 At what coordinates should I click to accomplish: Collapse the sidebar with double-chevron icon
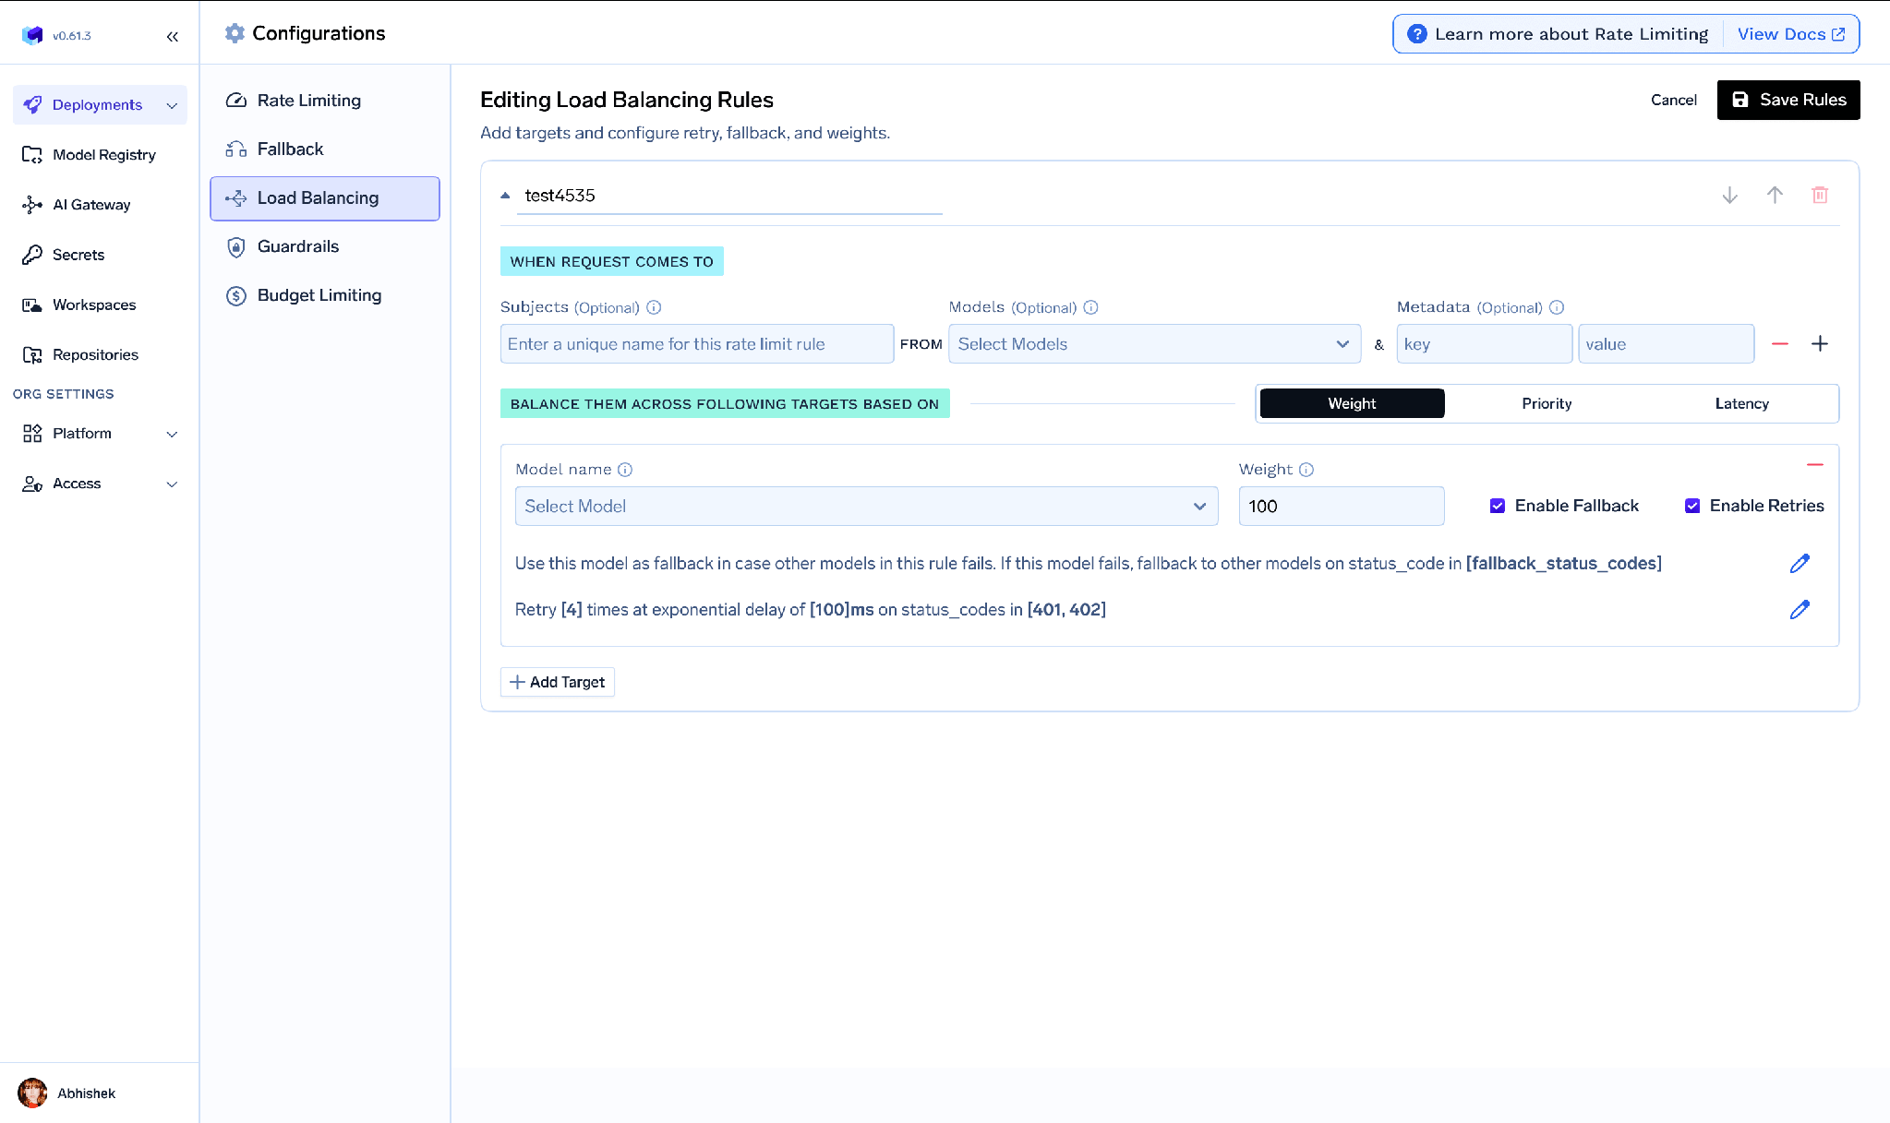coord(172,36)
